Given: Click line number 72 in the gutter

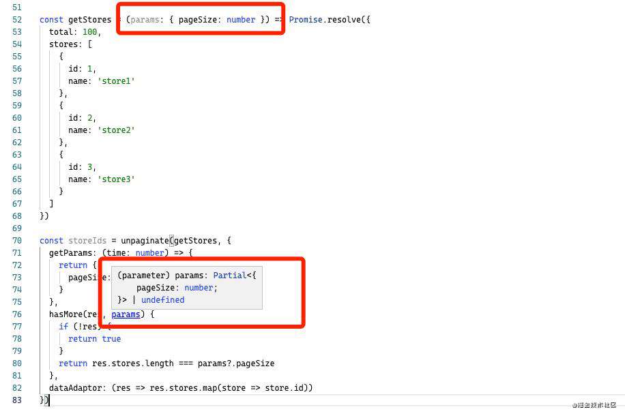Looking at the screenshot, I should (x=17, y=265).
